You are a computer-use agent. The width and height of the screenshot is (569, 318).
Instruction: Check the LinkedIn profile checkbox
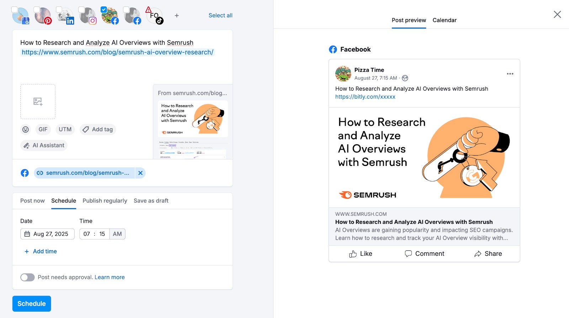pyautogui.click(x=59, y=10)
